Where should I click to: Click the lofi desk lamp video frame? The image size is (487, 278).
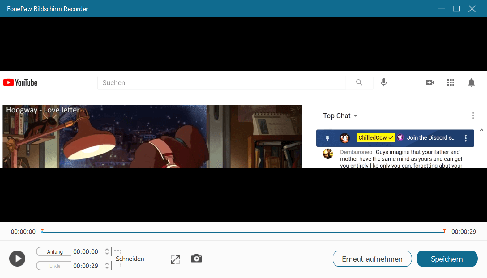(x=152, y=137)
